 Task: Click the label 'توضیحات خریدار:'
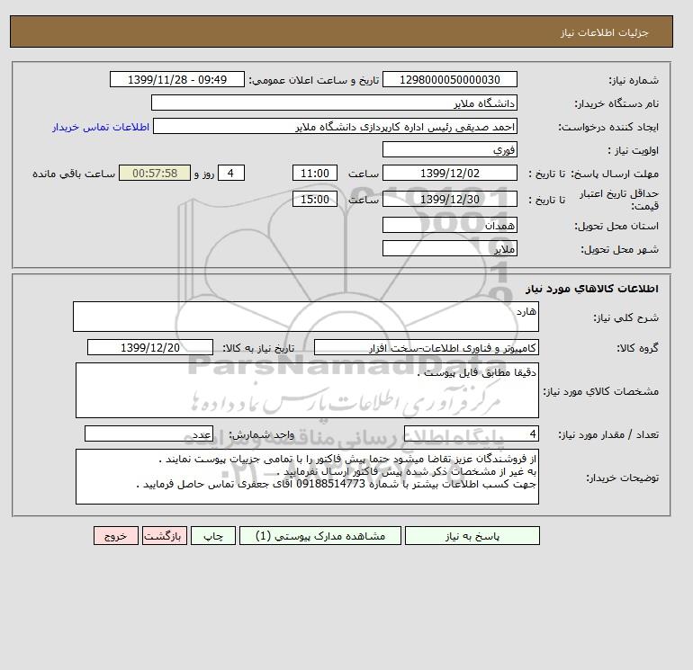point(622,478)
